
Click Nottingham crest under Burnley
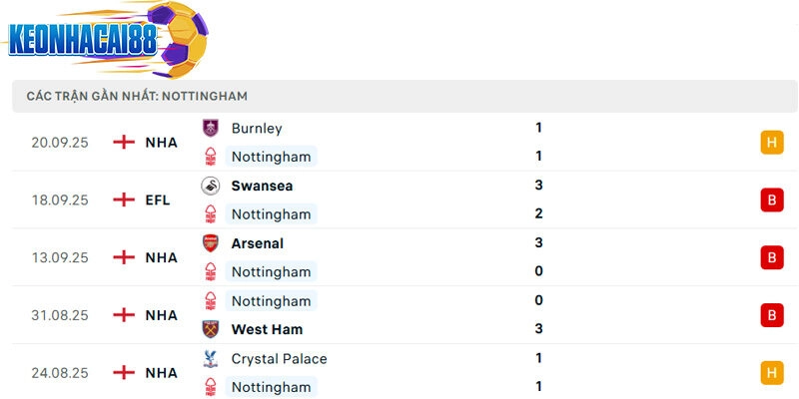click(x=210, y=157)
